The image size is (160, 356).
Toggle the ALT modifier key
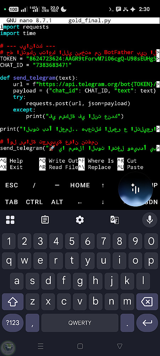click(57, 202)
